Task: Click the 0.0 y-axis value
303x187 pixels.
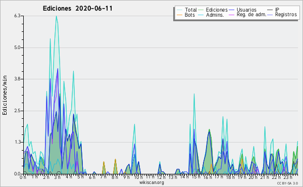Action: pos(17,174)
